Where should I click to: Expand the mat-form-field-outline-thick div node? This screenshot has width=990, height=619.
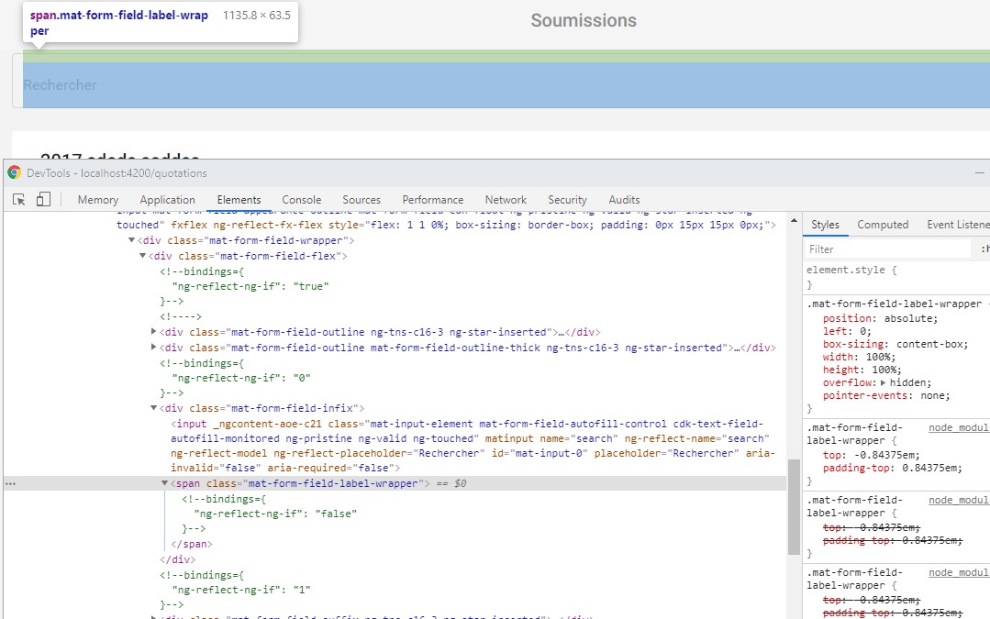click(x=153, y=347)
